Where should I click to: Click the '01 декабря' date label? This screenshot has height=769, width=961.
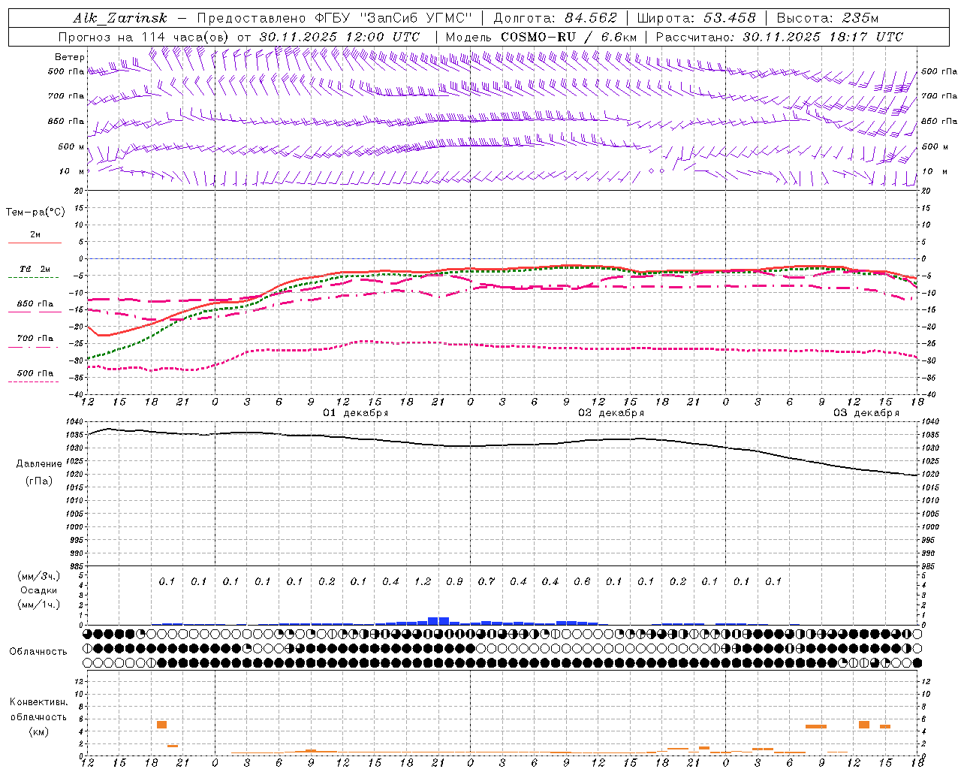coord(356,413)
